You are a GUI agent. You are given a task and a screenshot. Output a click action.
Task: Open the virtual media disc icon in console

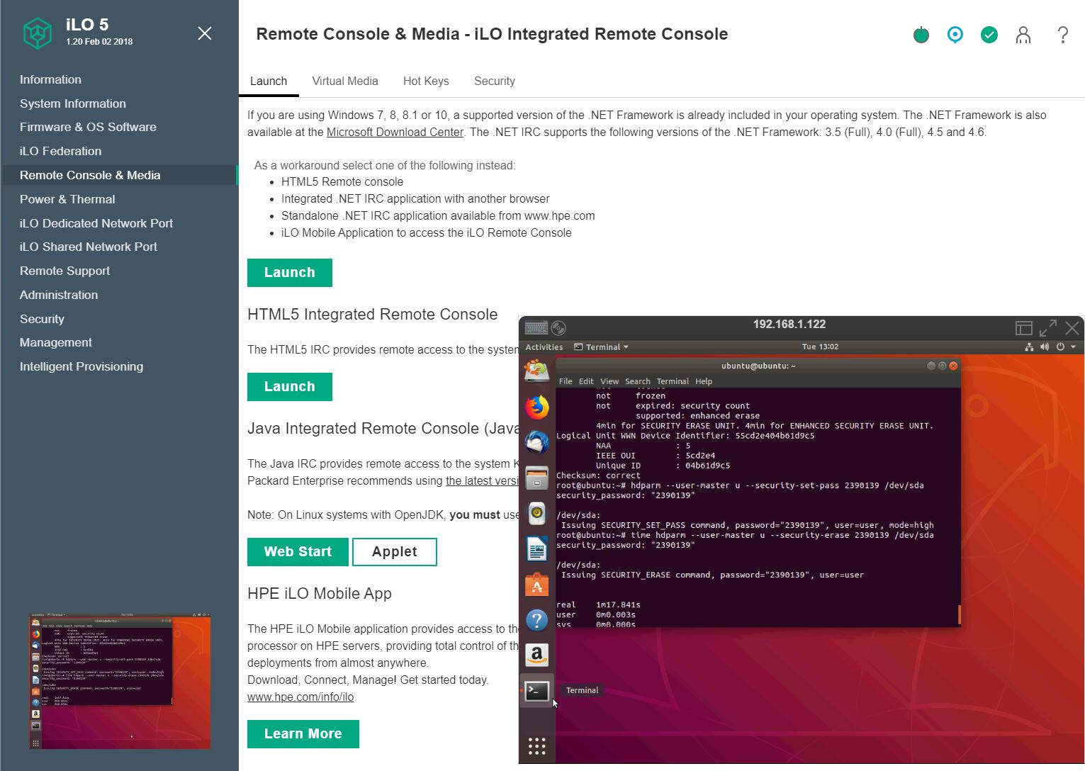[558, 327]
